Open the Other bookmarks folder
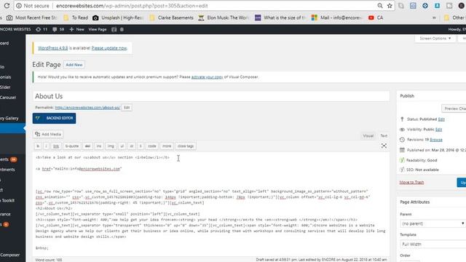Screen dimensions: 466x262 click(x=454, y=17)
